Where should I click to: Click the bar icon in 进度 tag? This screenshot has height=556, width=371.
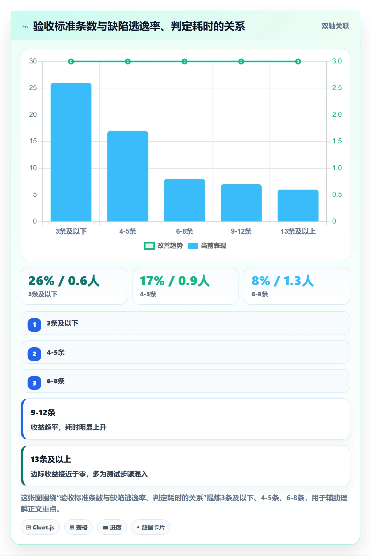pyautogui.click(x=105, y=528)
